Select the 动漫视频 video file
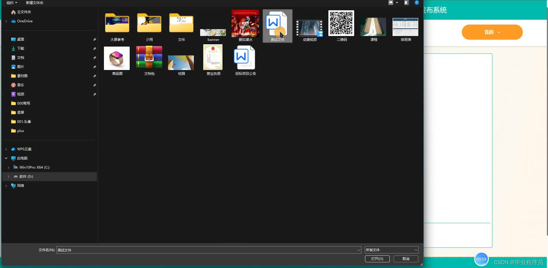This screenshot has width=548, height=268. (x=310, y=28)
